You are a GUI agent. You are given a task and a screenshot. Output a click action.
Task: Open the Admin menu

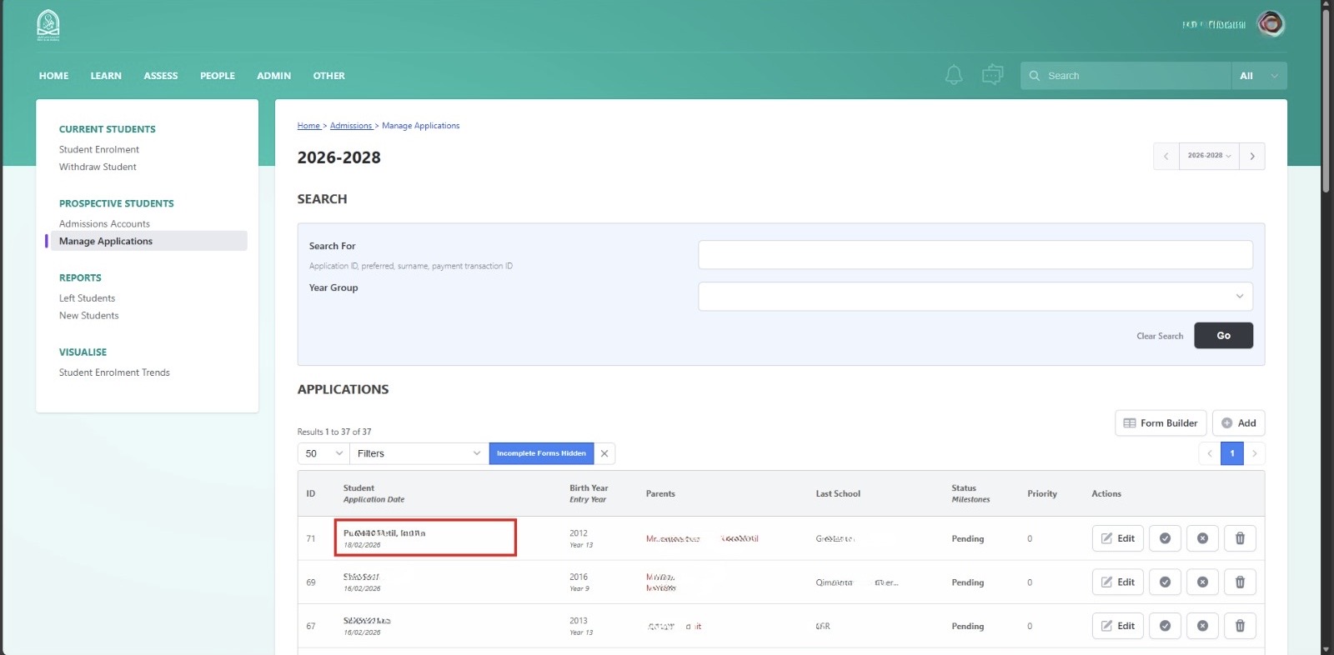[273, 76]
